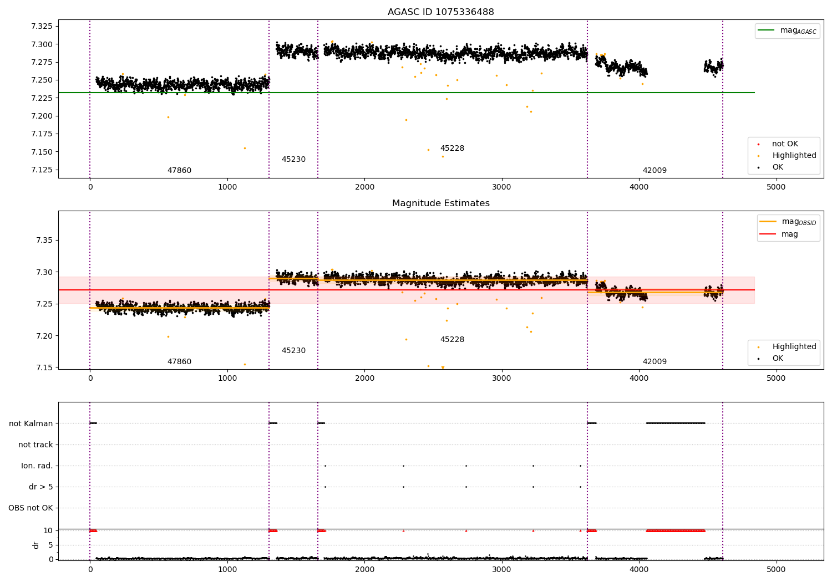Click the 45230 label in the top plot
The width and height of the screenshot is (832, 582).
pos(293,160)
